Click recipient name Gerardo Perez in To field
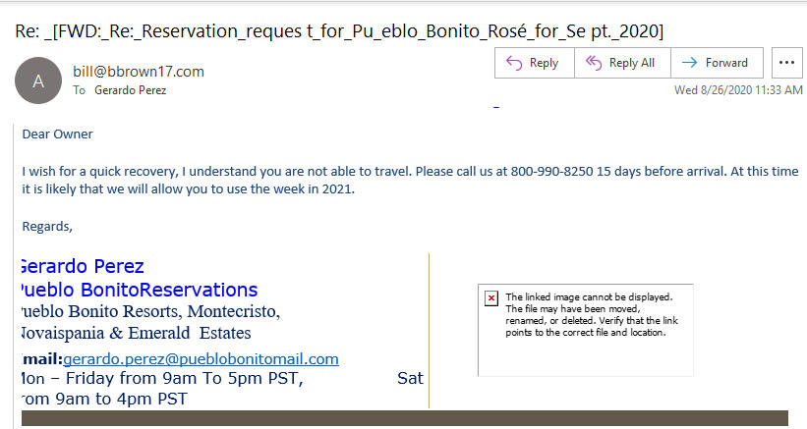This screenshot has height=429, width=807. tap(130, 90)
